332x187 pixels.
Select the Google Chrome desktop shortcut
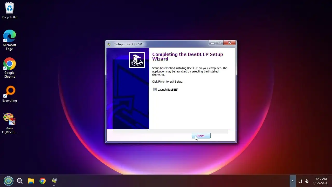10,68
